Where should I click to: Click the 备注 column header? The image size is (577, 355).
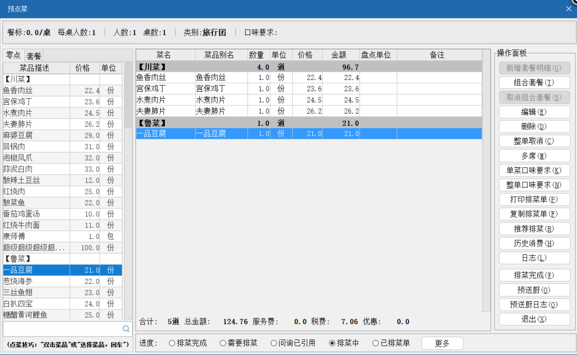click(440, 55)
